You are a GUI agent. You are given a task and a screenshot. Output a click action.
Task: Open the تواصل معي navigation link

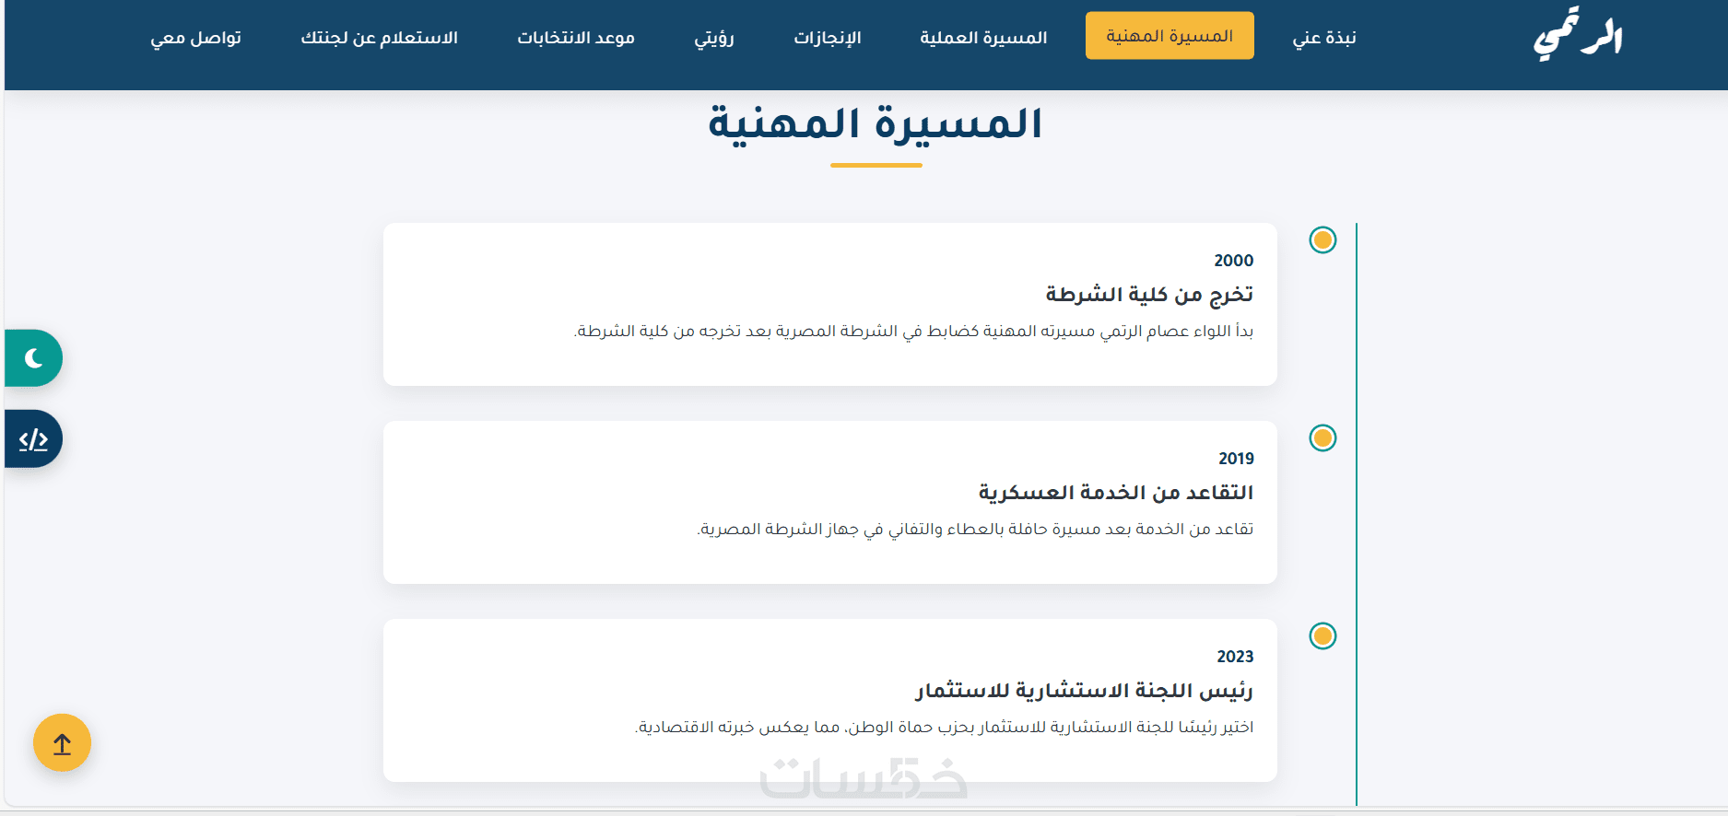195,37
